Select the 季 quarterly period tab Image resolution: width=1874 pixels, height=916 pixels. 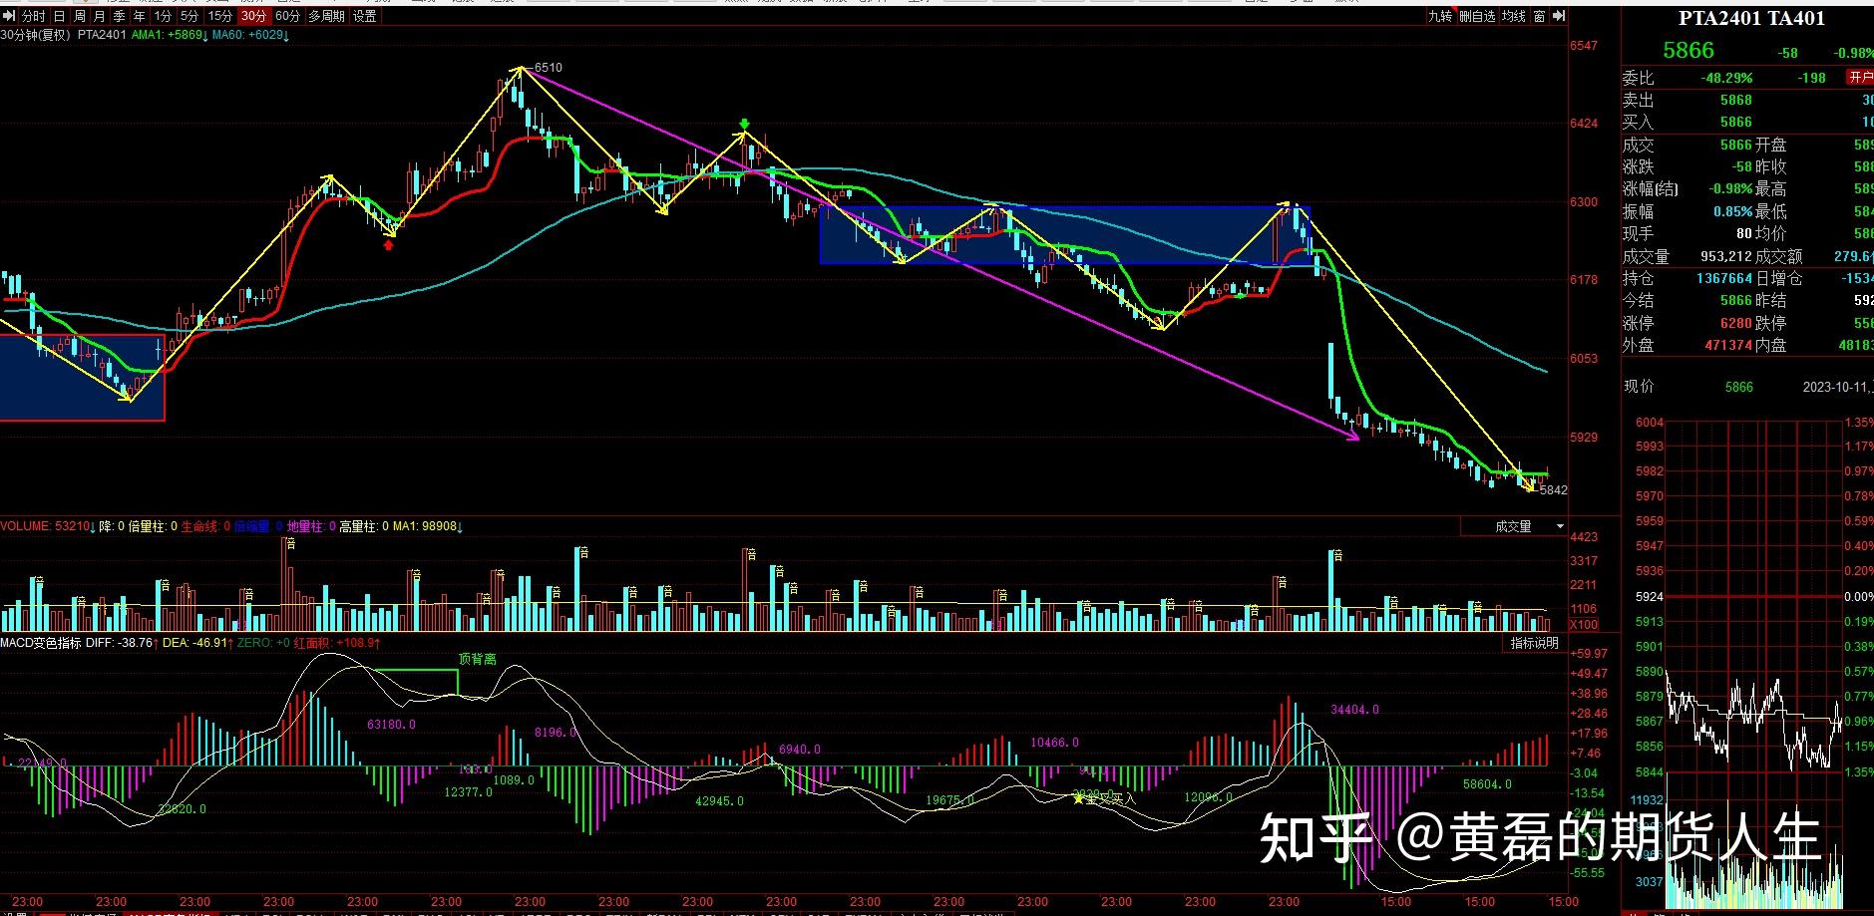tap(120, 16)
